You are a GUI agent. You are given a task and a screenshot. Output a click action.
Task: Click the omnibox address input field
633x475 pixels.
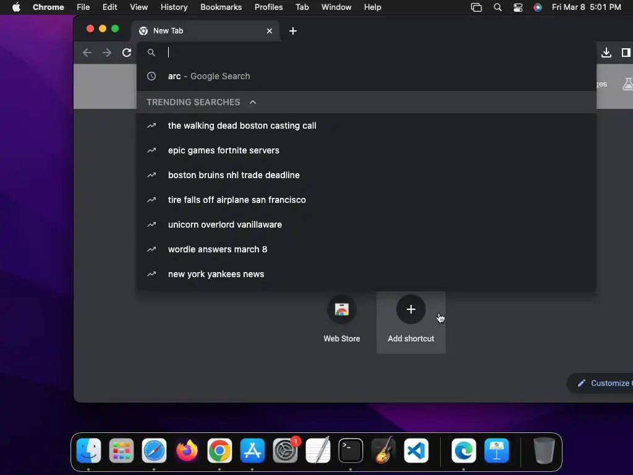366,53
